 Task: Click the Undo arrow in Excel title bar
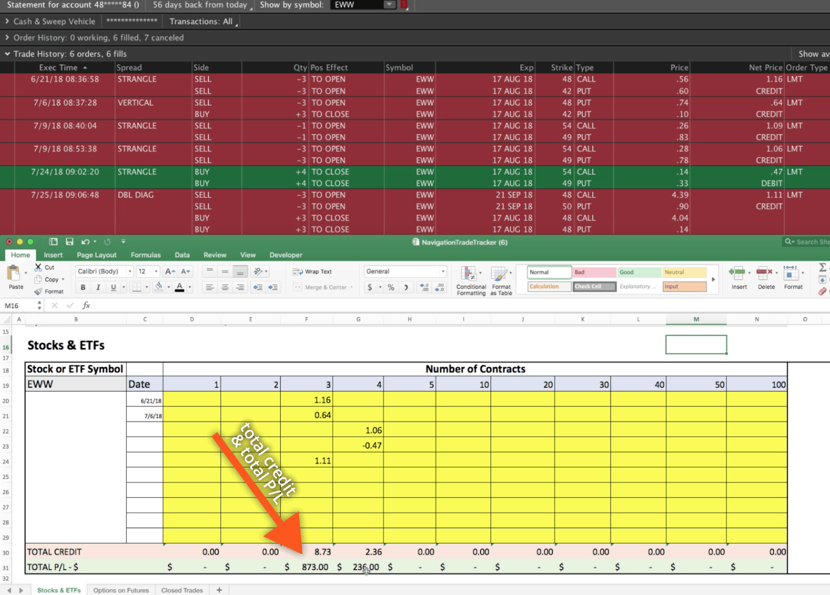click(85, 242)
